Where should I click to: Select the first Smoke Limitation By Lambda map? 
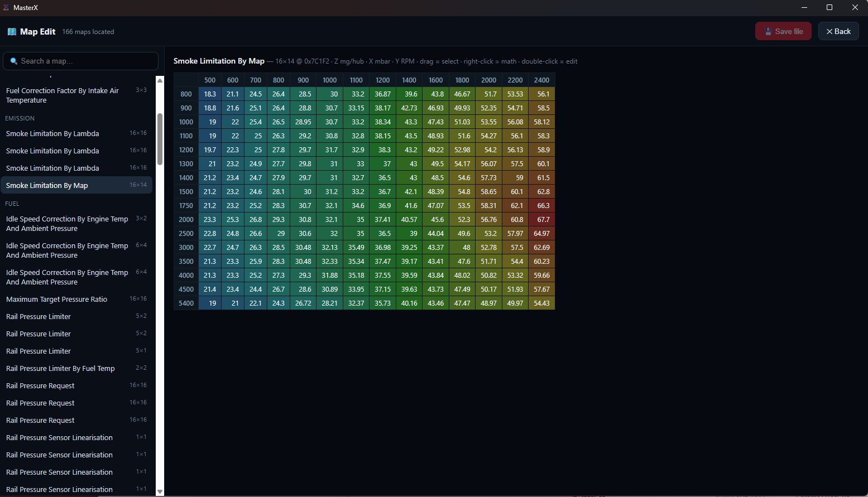(x=76, y=134)
